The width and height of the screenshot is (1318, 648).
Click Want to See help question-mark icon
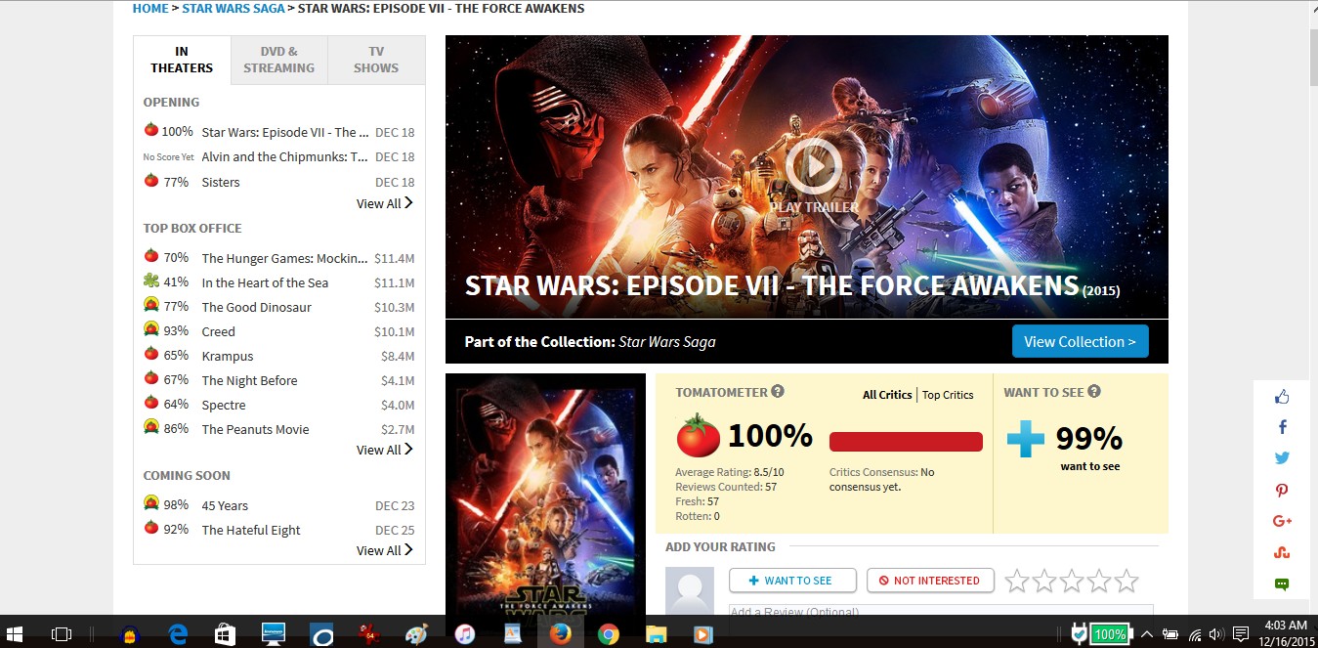point(1094,392)
